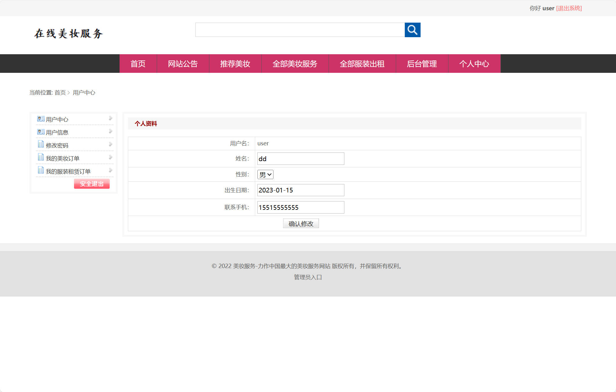
Task: Switch to the 后台管理 tab
Action: point(422,64)
